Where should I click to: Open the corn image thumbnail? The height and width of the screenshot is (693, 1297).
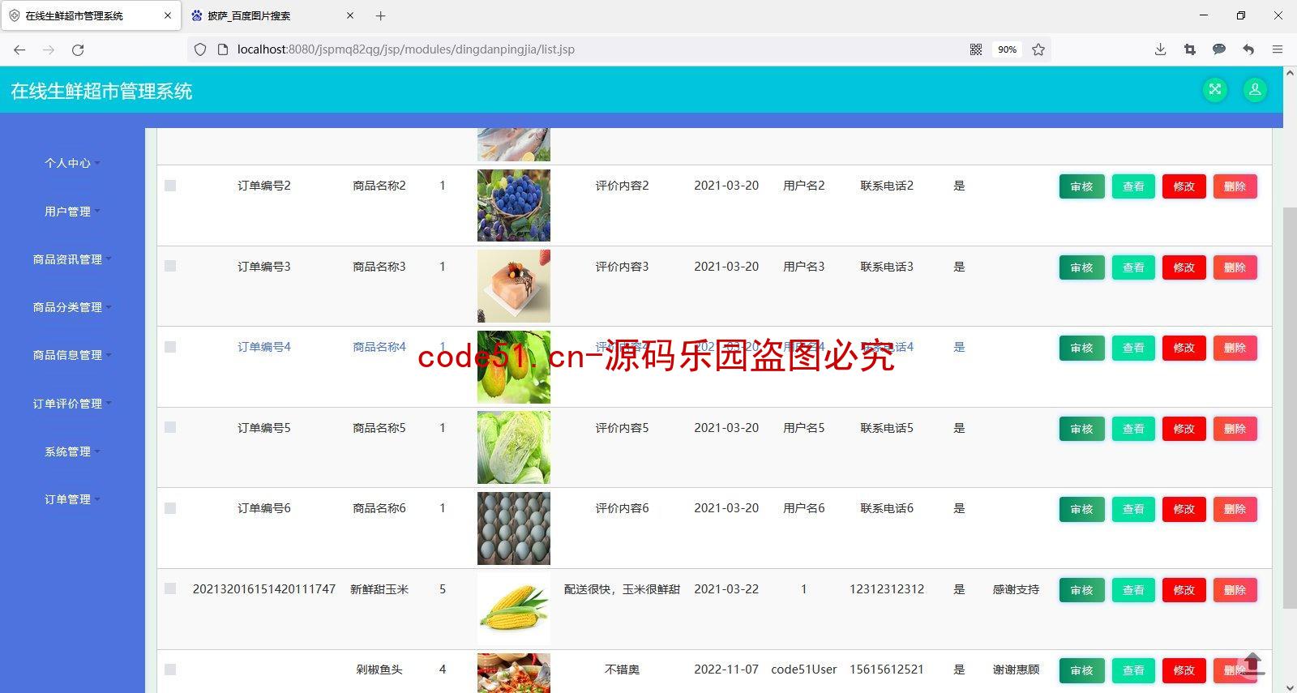tap(514, 609)
